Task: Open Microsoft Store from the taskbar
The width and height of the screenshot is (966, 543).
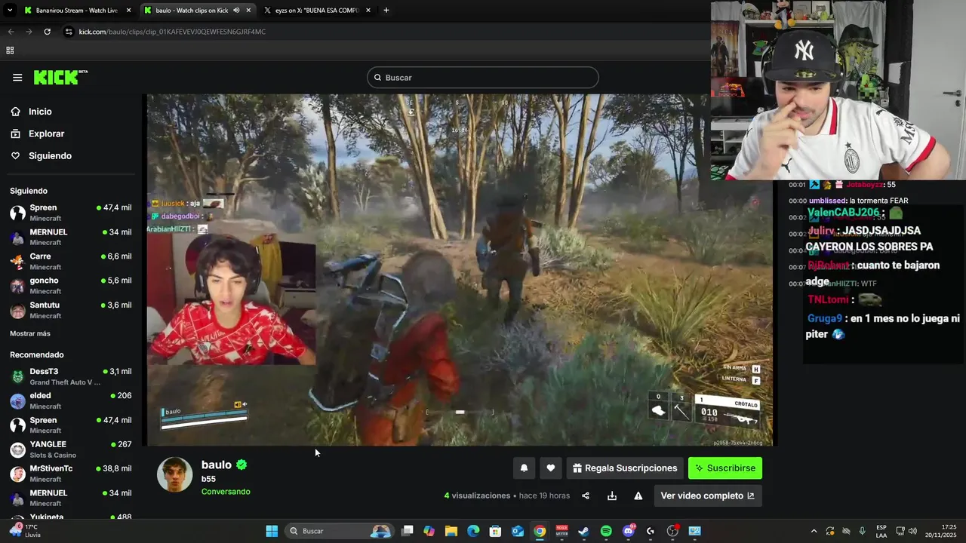Action: click(495, 531)
